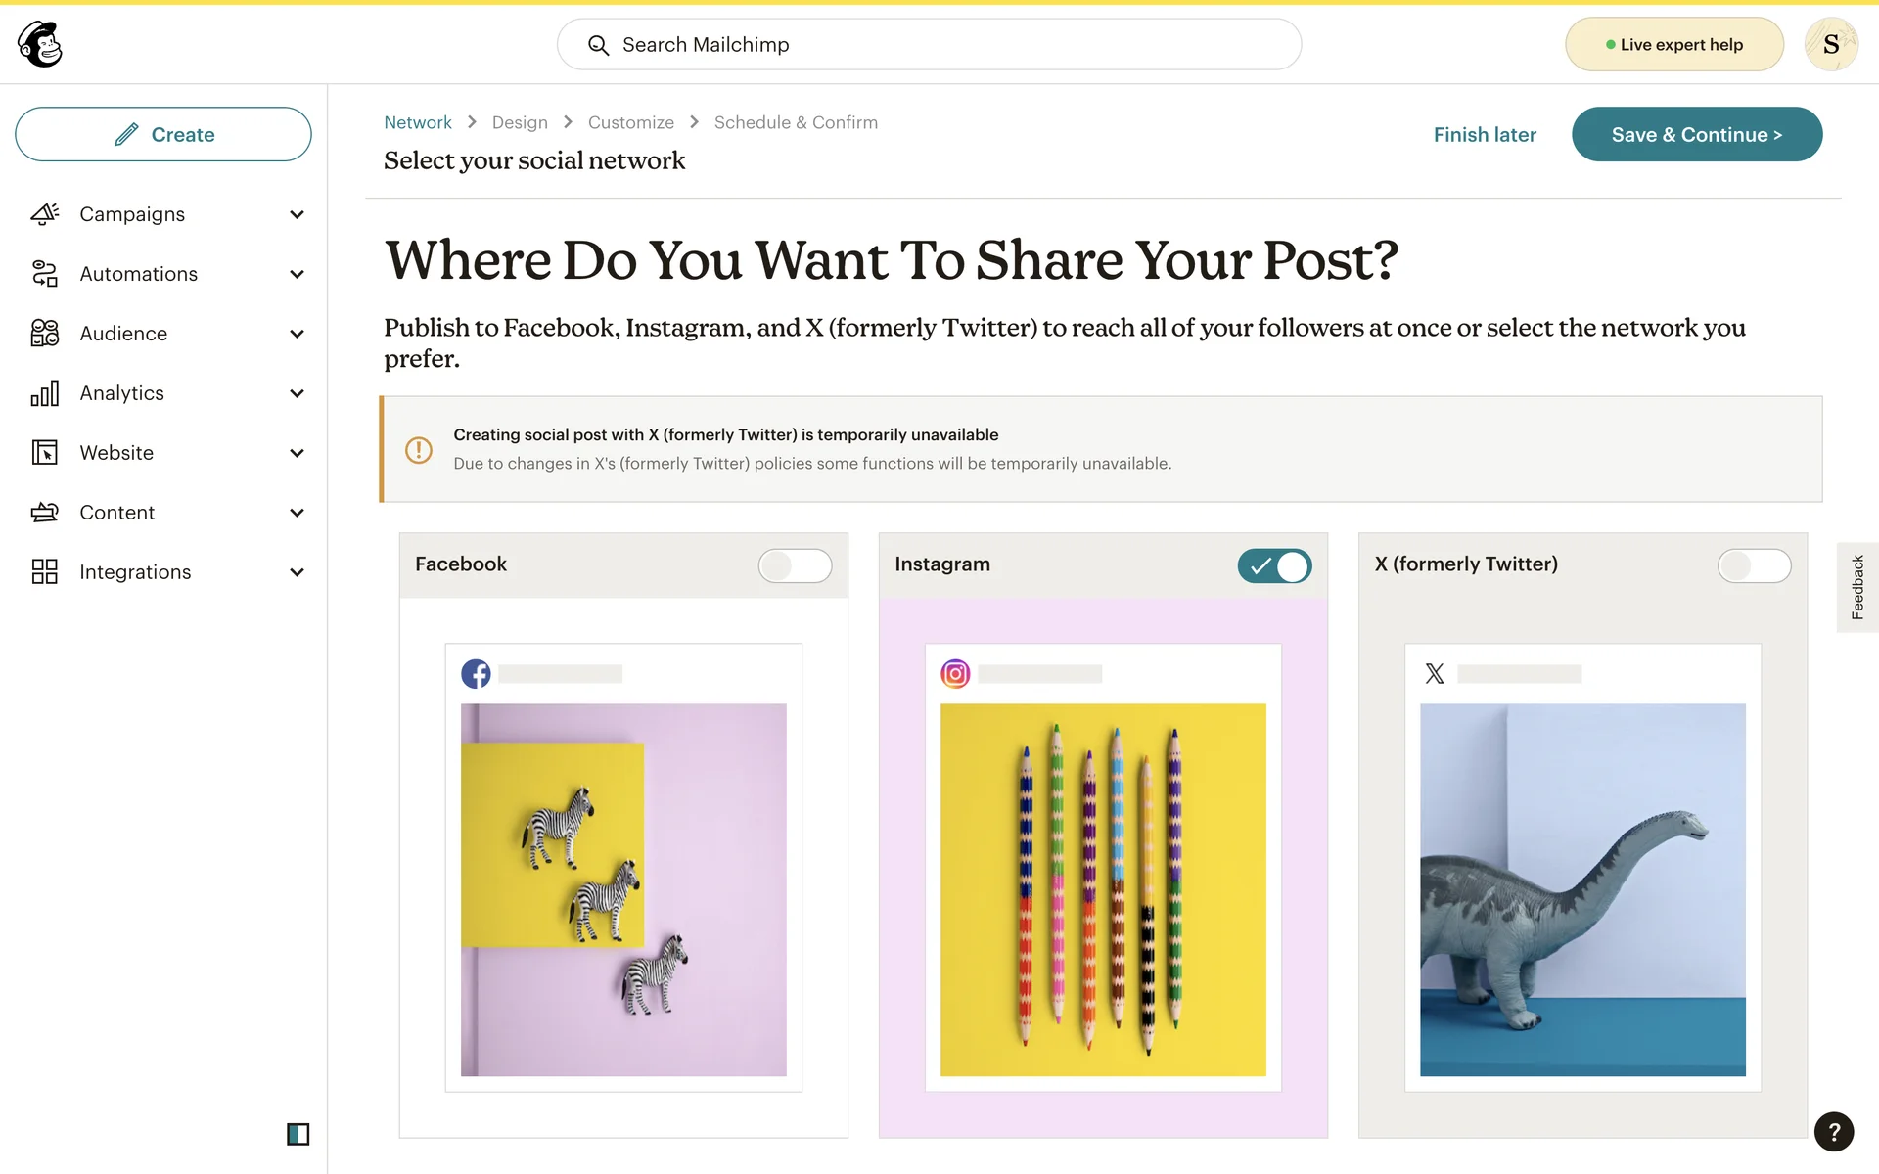Disable the Instagram network toggle
1879x1174 pixels.
[x=1274, y=565]
